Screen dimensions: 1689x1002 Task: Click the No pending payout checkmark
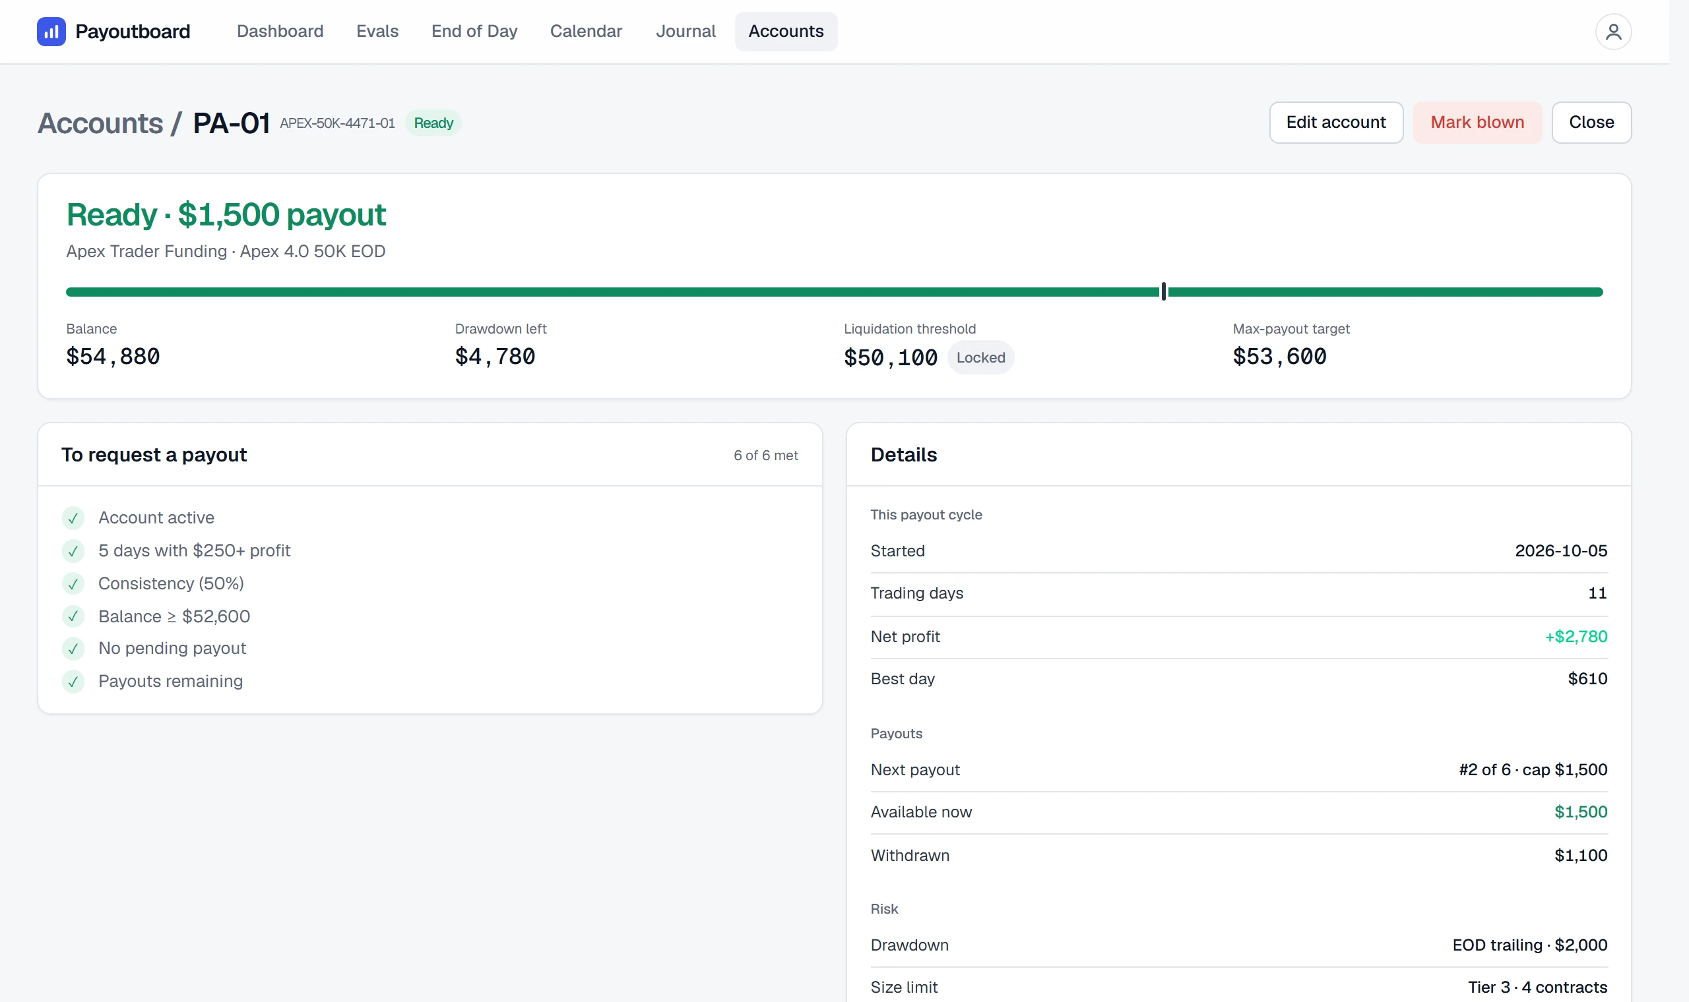point(73,649)
